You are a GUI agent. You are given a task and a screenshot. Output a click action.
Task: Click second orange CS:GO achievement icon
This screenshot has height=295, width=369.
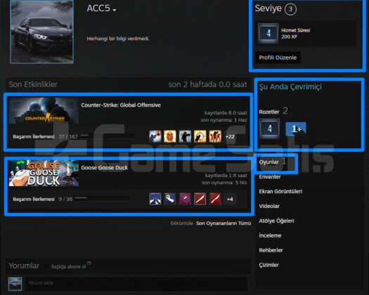coord(170,136)
